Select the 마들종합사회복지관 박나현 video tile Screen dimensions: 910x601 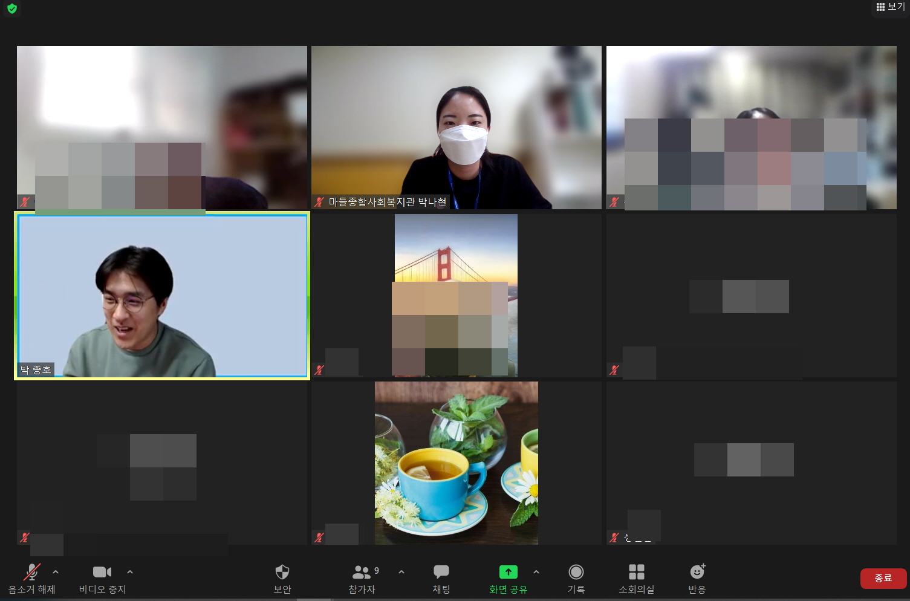pyautogui.click(x=457, y=128)
